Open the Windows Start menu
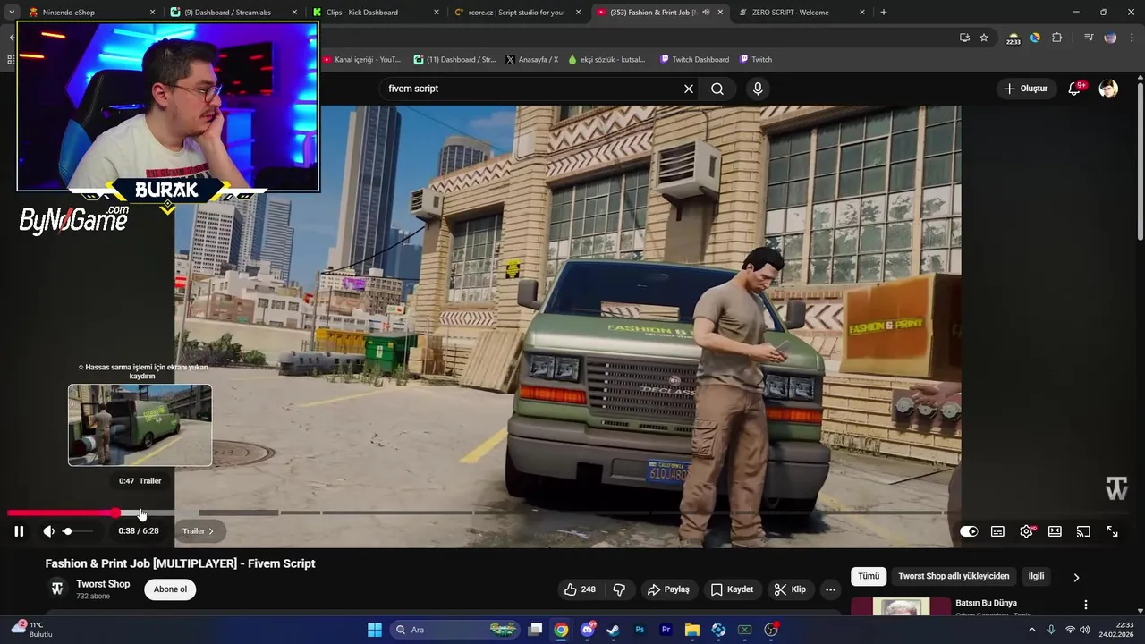Viewport: 1145px width, 644px height. 375,630
